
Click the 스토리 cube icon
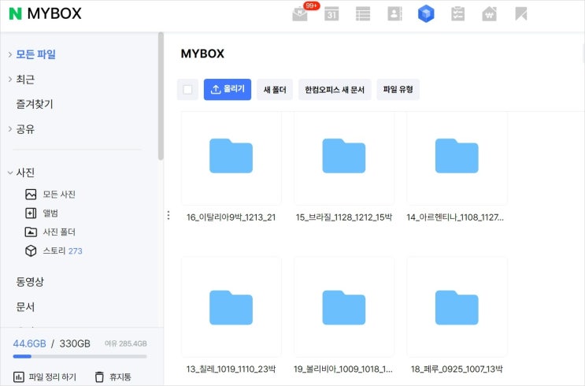coord(31,251)
